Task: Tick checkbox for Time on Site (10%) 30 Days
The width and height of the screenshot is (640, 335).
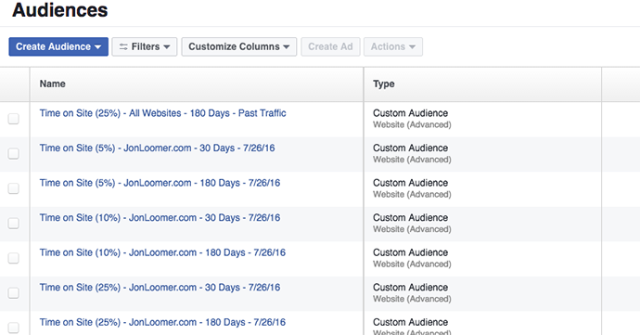Action: pyautogui.click(x=14, y=223)
